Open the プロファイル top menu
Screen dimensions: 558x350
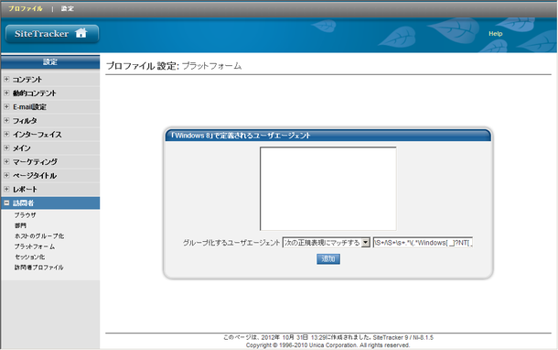(x=26, y=8)
